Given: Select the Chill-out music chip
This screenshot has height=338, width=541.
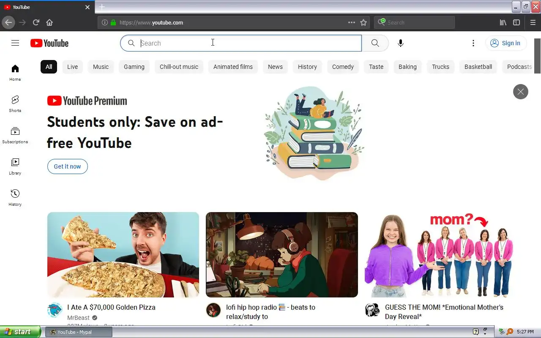Looking at the screenshot, I should pos(179,67).
